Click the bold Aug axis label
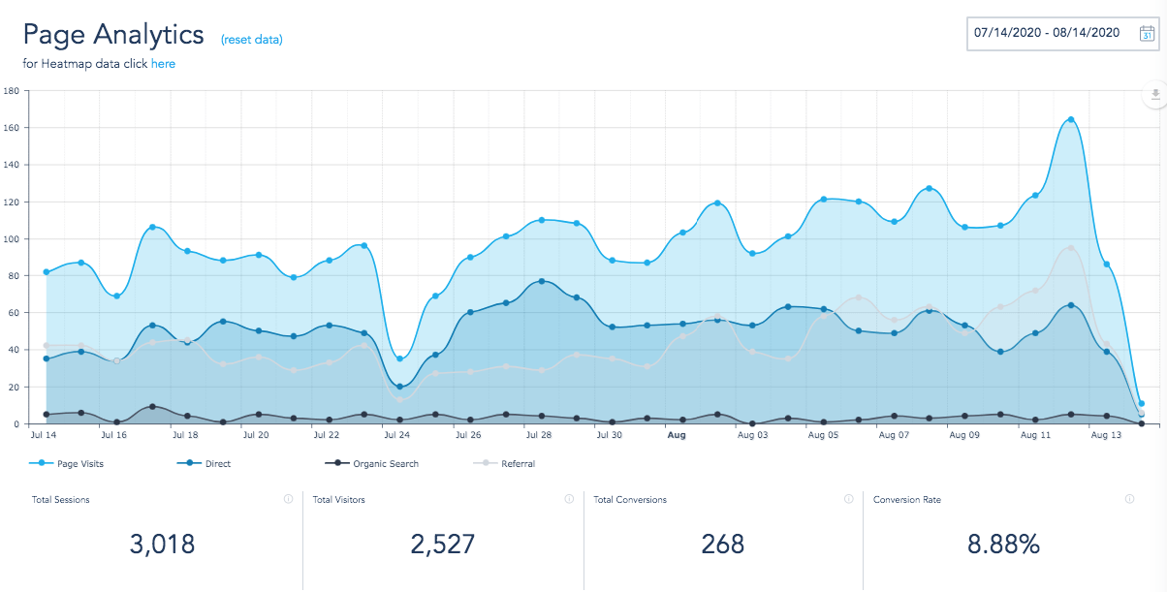1167x592 pixels. [x=678, y=436]
